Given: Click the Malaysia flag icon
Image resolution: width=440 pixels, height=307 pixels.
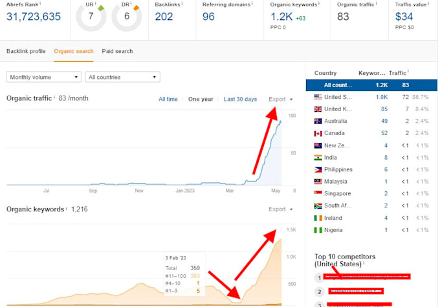Looking at the screenshot, I should pos(318,182).
